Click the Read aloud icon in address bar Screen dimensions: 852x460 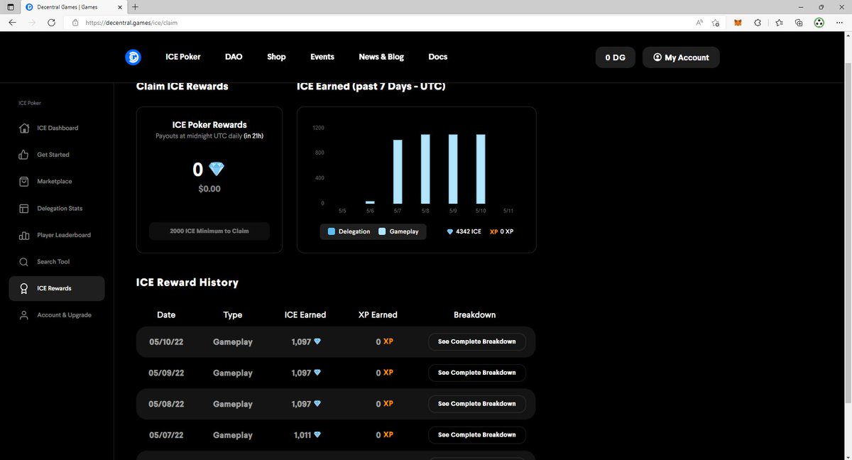coord(699,23)
